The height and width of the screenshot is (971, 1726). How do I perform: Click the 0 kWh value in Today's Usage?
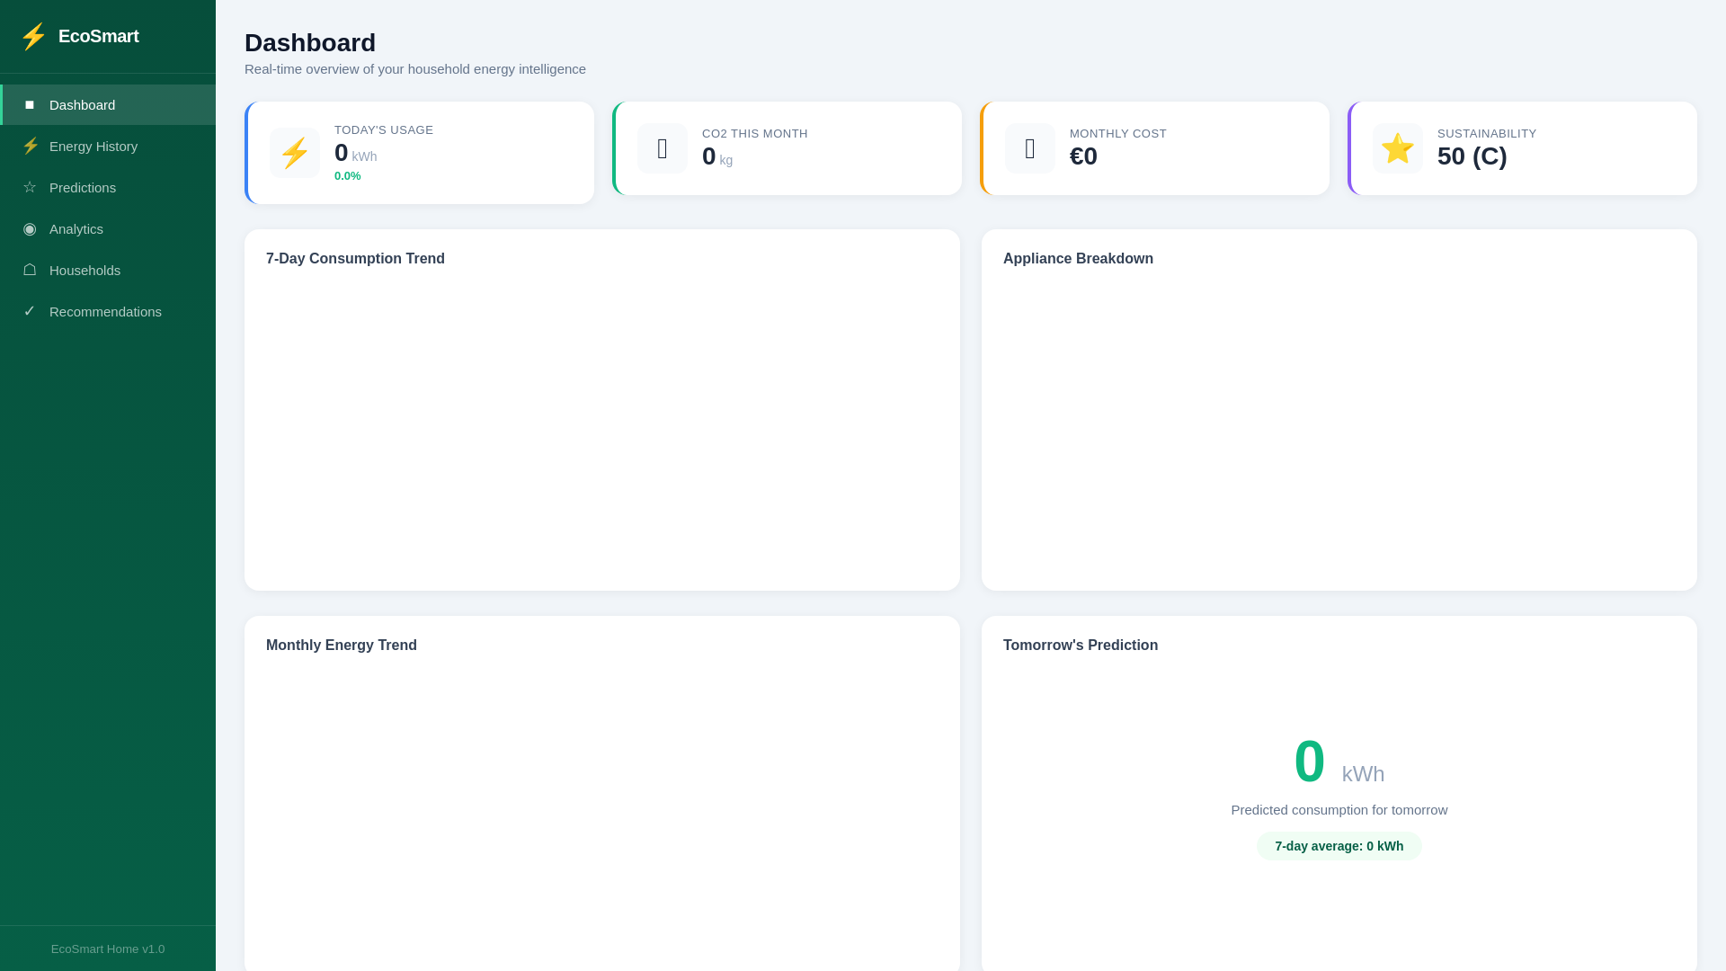pyautogui.click(x=356, y=154)
